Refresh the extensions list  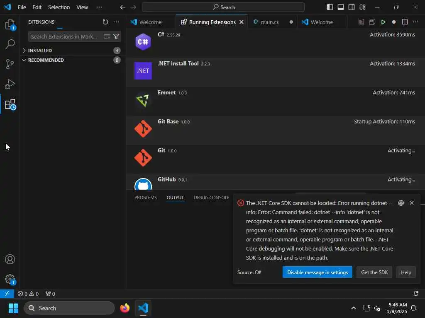pos(105,22)
